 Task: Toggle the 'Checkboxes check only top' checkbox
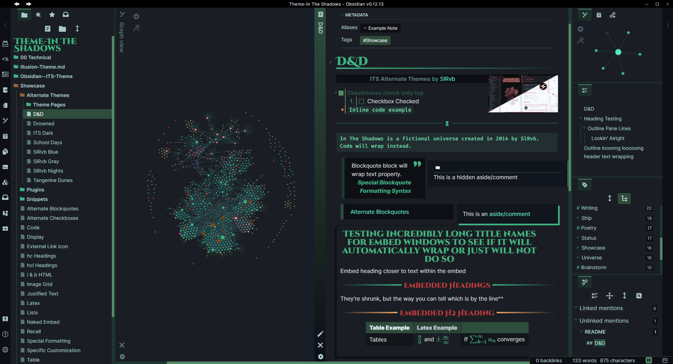[x=341, y=93]
